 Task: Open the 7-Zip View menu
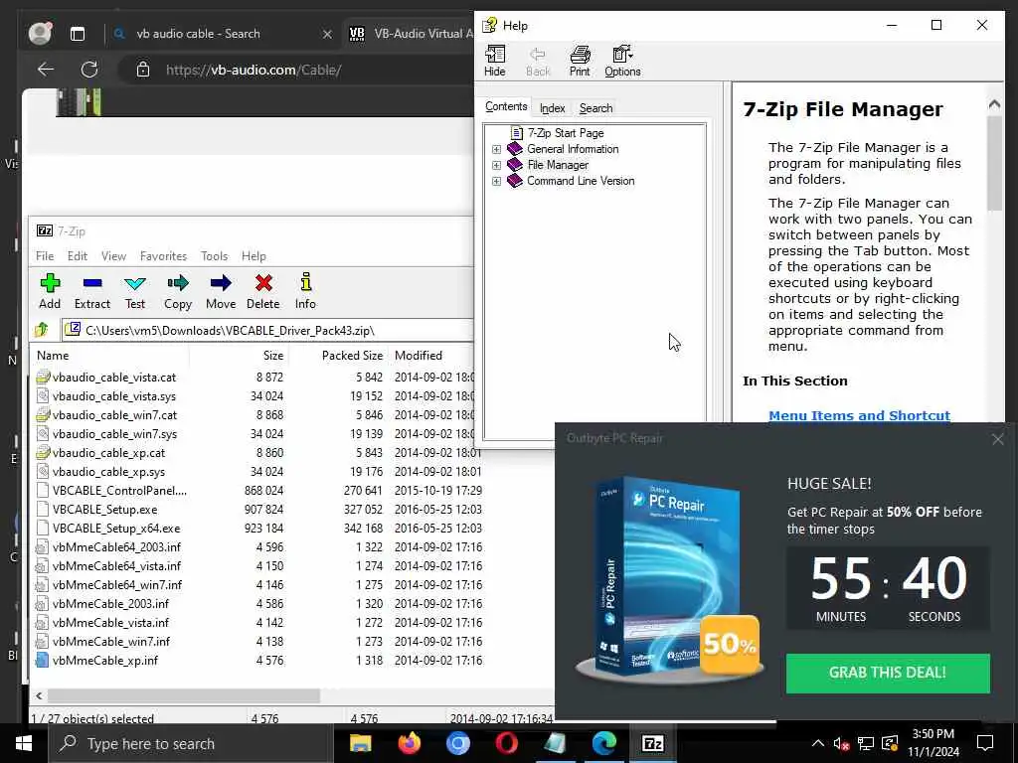tap(113, 256)
